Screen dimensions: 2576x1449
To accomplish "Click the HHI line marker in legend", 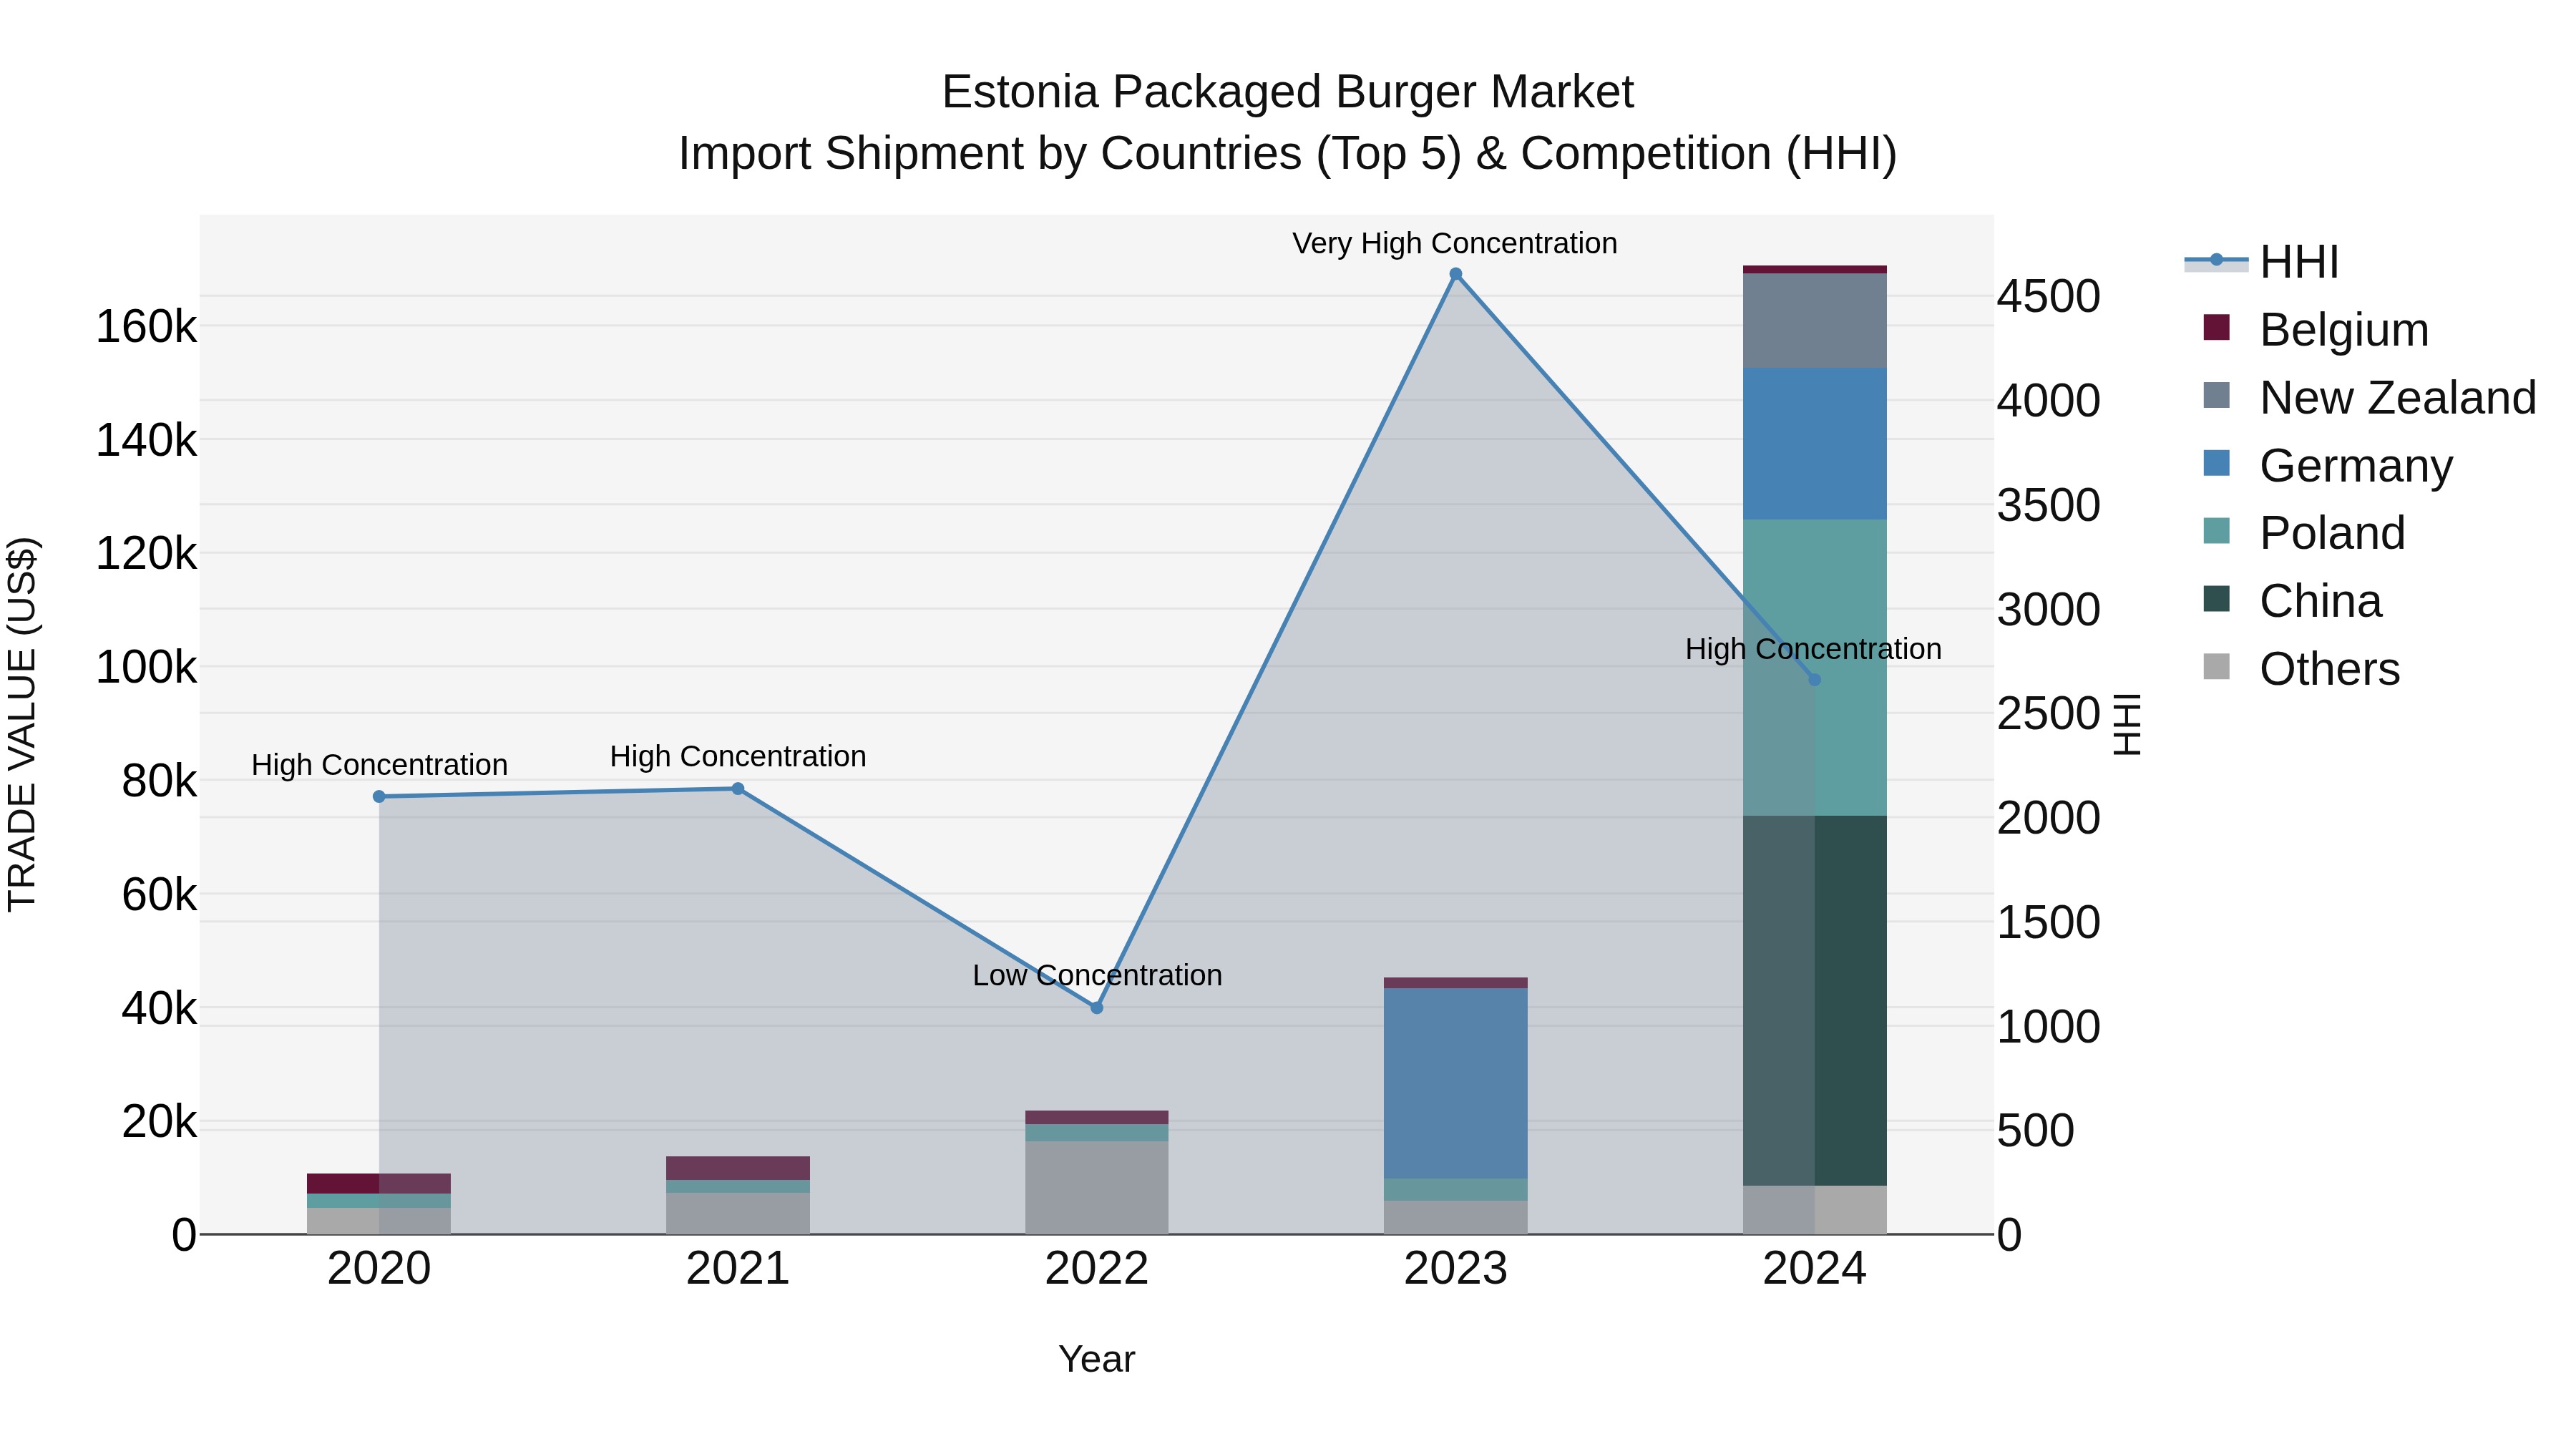I will (2216, 260).
